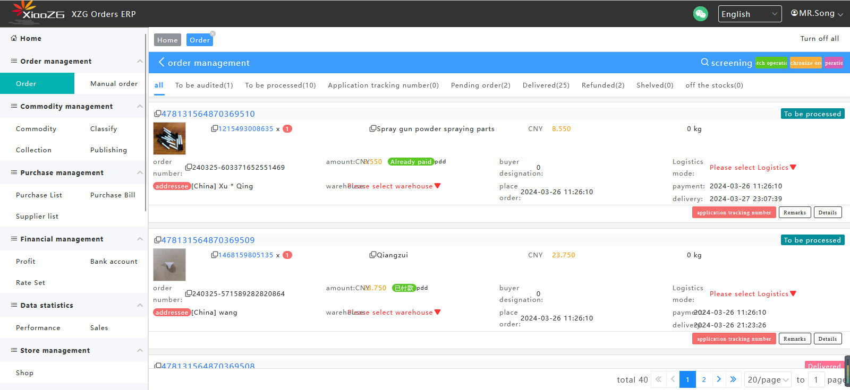Close the Order tab with its x icon
This screenshot has width=850, height=390.
point(212,34)
